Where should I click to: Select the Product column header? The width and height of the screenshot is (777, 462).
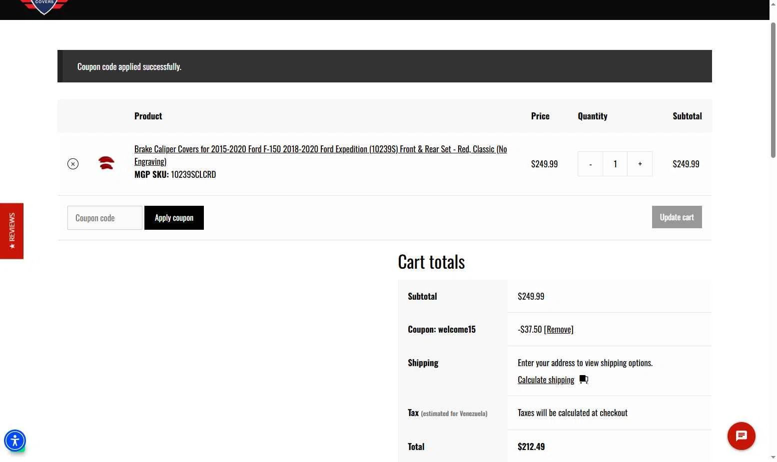pos(148,116)
